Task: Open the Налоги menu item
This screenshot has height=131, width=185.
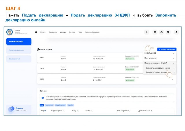Action: point(43,32)
